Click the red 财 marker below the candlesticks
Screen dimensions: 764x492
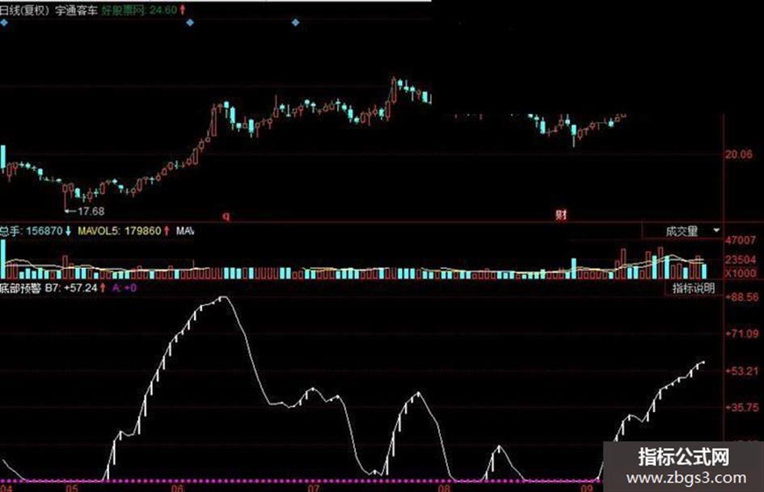561,214
